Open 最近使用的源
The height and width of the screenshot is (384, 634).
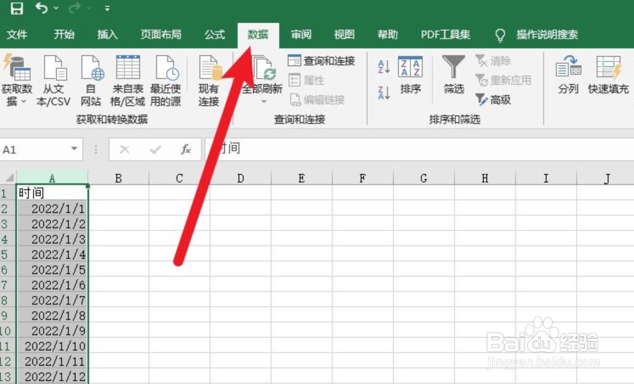[166, 81]
